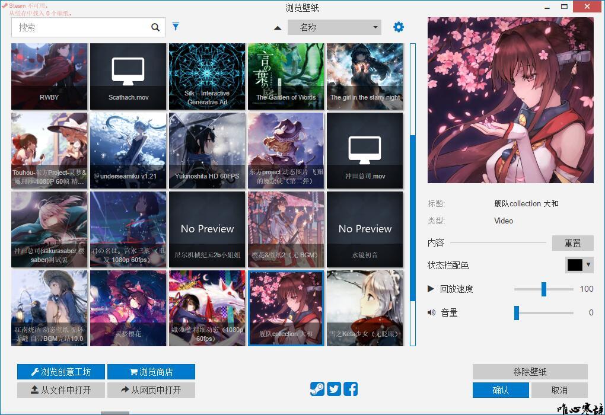The image size is (605, 415).
Task: Toggle ascending sort order arrow
Action: pos(278,28)
